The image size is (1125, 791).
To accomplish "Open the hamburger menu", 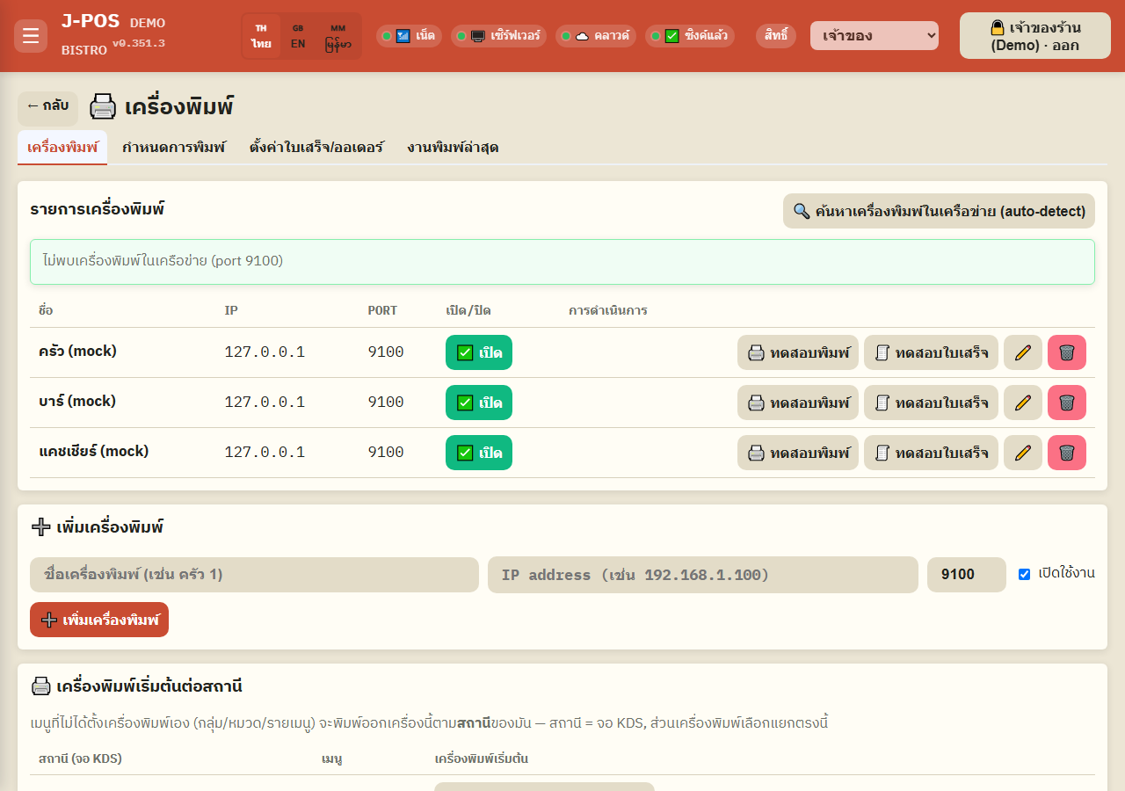I will click(31, 36).
